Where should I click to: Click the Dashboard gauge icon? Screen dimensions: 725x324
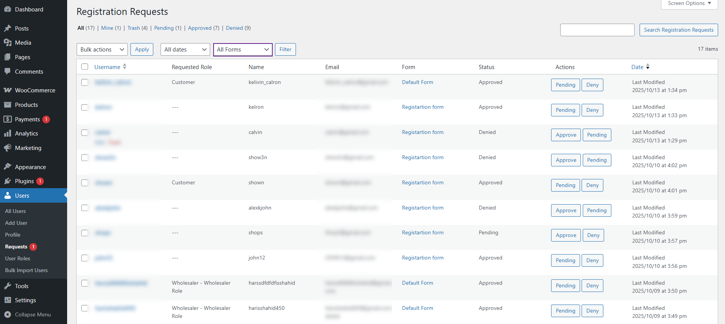pos(8,10)
